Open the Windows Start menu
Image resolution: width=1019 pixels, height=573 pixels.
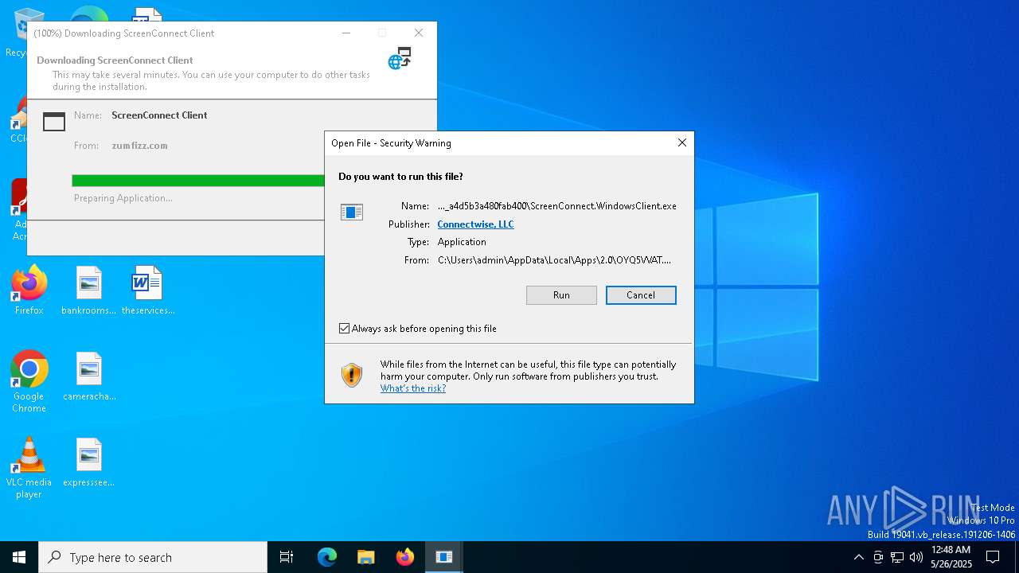coord(19,557)
